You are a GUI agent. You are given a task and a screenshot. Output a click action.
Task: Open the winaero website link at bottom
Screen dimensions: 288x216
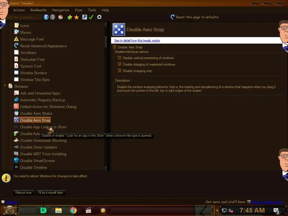tap(267, 202)
